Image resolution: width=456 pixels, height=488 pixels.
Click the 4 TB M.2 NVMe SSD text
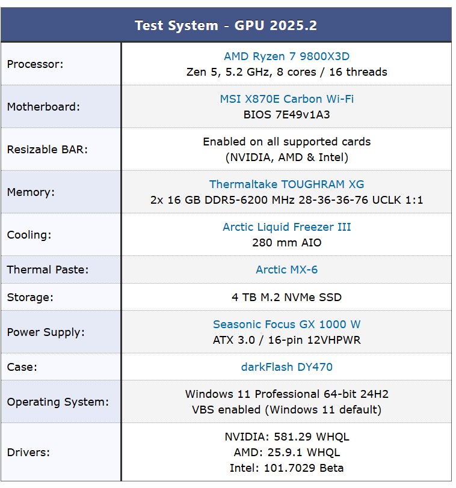[286, 297]
